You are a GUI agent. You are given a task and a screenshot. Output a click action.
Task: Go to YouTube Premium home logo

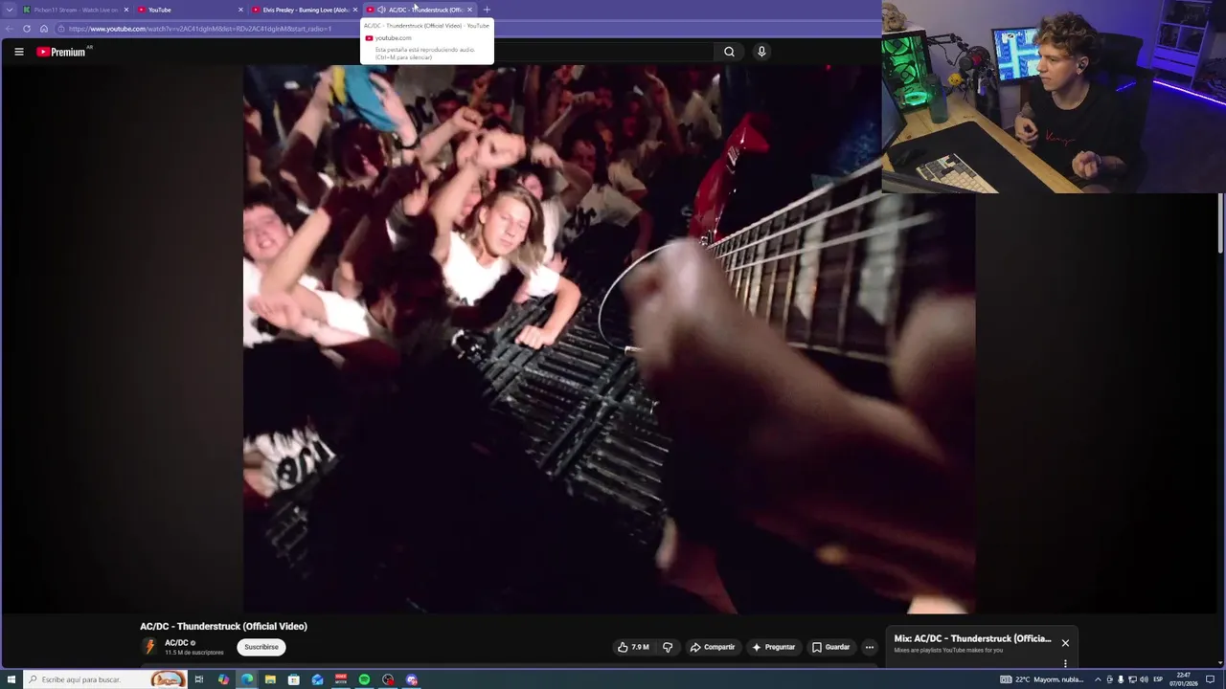[63, 52]
